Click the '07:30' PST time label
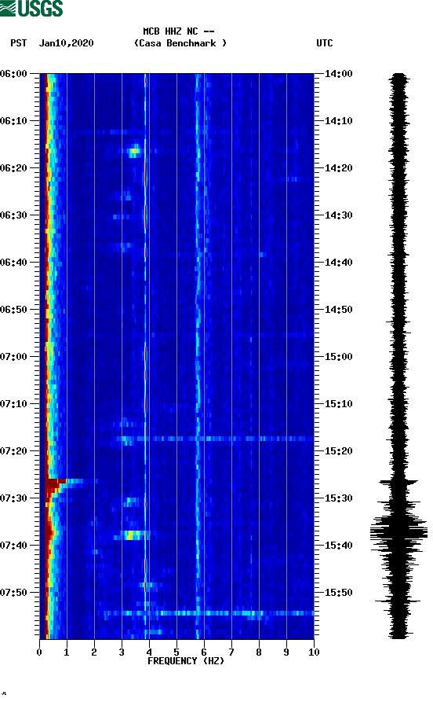 coord(13,498)
